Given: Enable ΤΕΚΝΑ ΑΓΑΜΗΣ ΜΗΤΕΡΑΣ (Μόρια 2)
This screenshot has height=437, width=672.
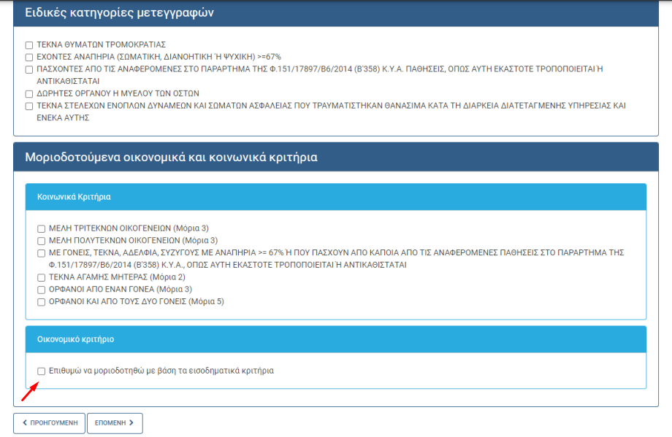Looking at the screenshot, I should coord(42,278).
